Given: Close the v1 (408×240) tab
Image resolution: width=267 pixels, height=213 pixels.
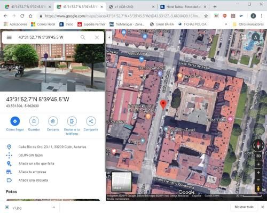Looking at the screenshot, I should click(x=153, y=7).
